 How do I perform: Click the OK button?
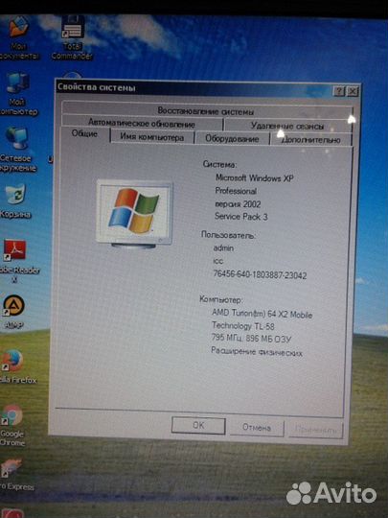click(x=198, y=426)
